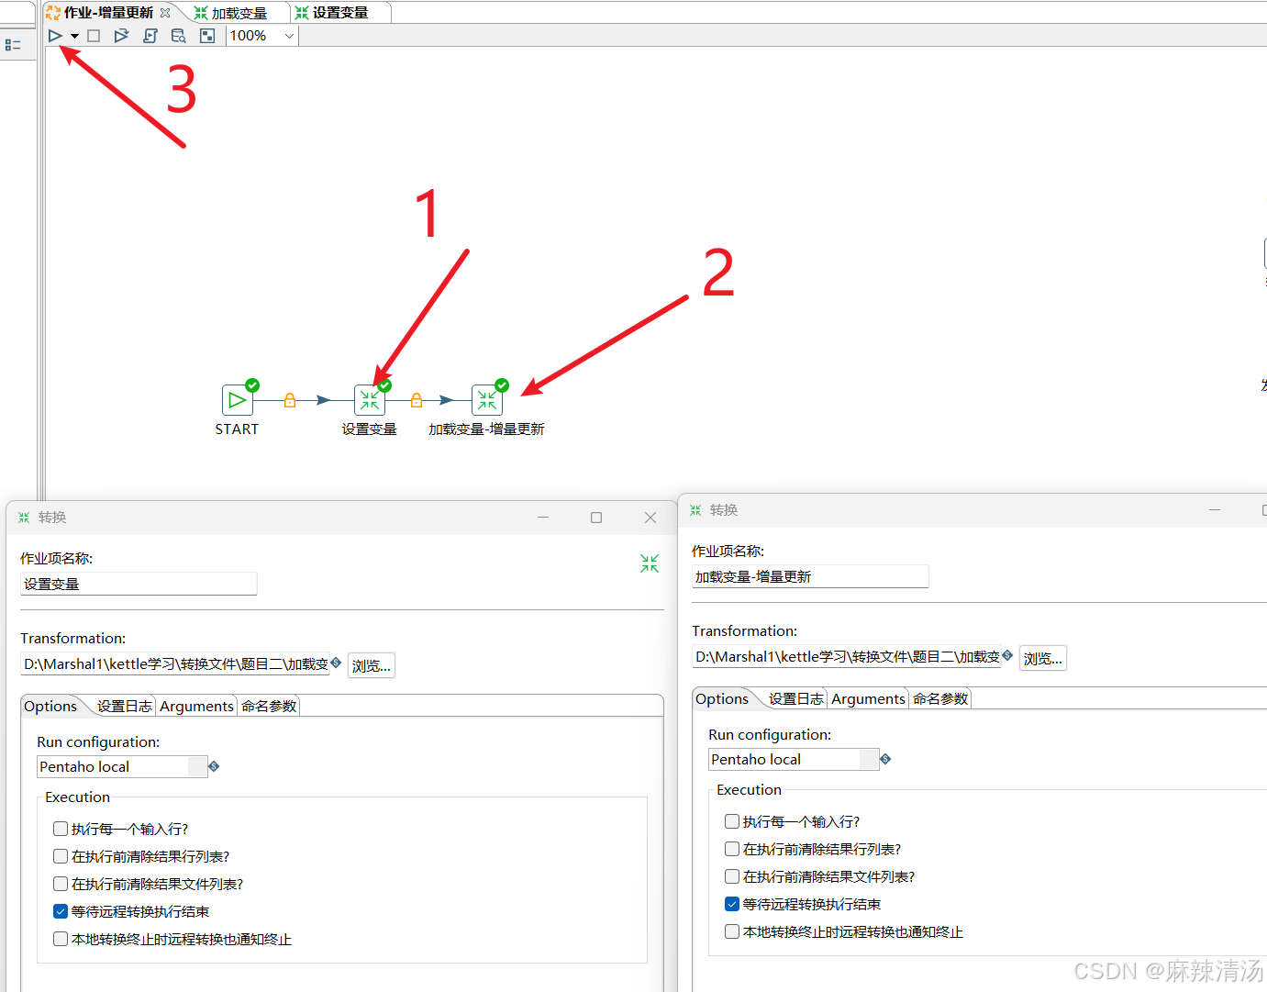
Task: Click Transformation path field in 设置变量 dialog
Action: click(x=175, y=664)
